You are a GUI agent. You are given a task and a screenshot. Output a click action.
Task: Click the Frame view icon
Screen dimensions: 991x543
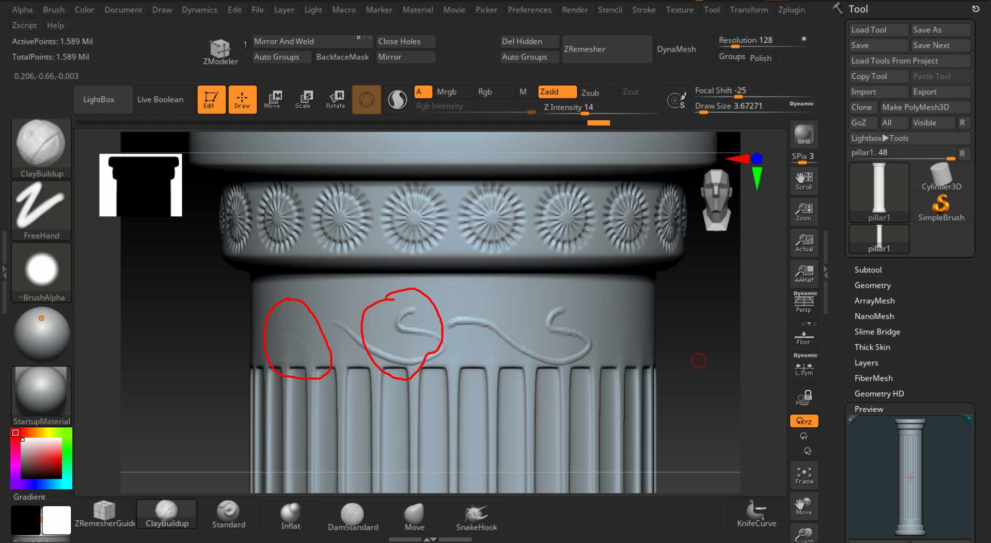click(804, 475)
